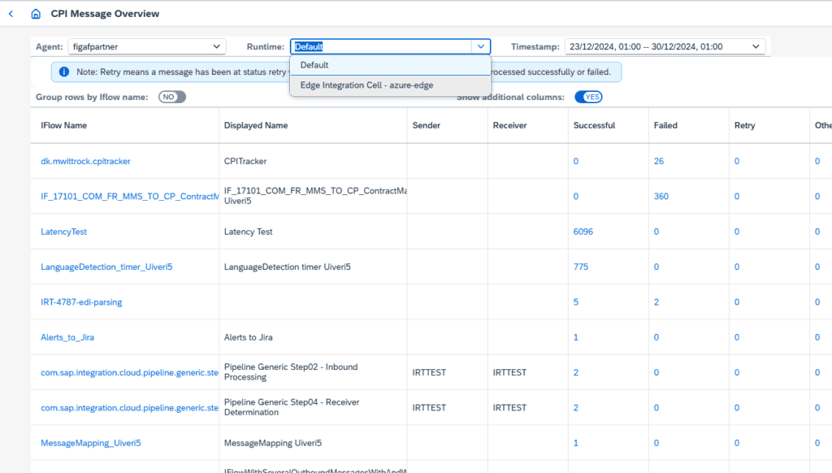Choose Edge Integration Cell - azure-edge option
The width and height of the screenshot is (832, 473).
click(391, 85)
